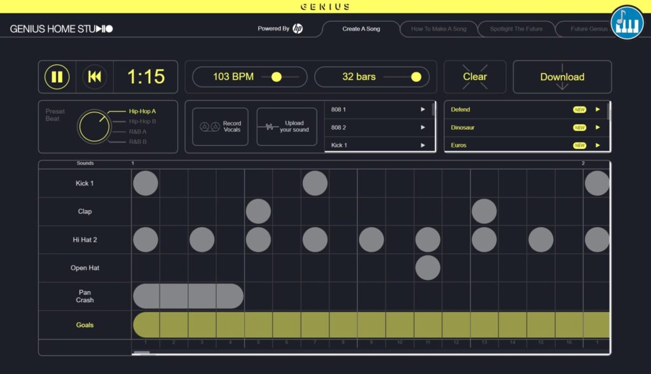Click the Goals sample clip in the sequencer
651x374 pixels.
click(x=371, y=324)
